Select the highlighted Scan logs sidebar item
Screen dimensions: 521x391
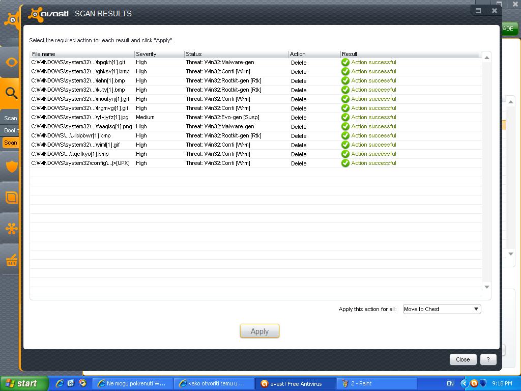(11, 143)
